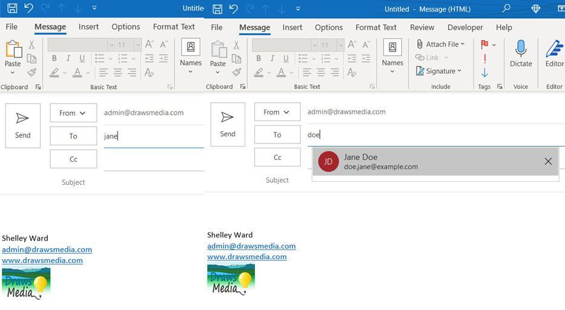Image resolution: width=565 pixels, height=310 pixels.
Task: Click font color A in left window
Action: 77,73
